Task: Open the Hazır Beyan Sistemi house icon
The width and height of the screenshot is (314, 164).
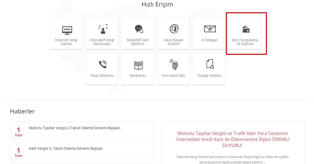Action: 174,29
